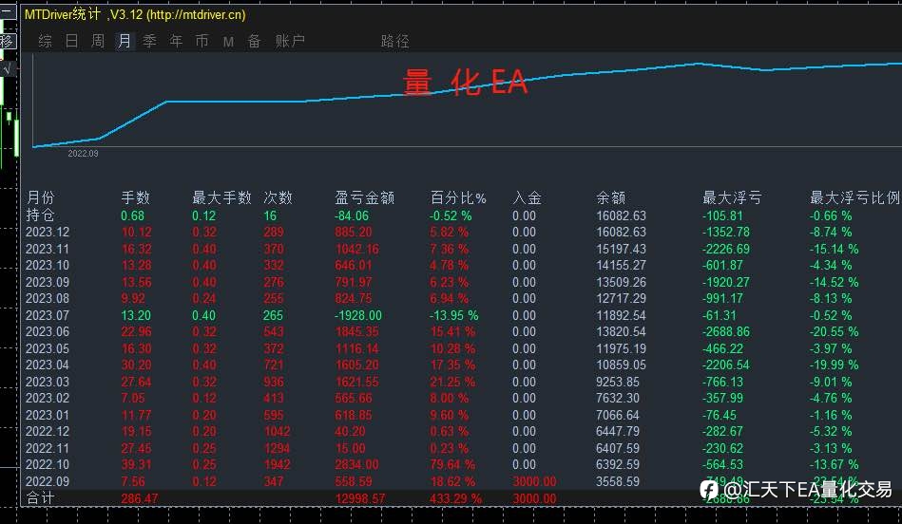Screen dimensions: 902x524
Task: Click the 路径 path label
Action: (395, 42)
